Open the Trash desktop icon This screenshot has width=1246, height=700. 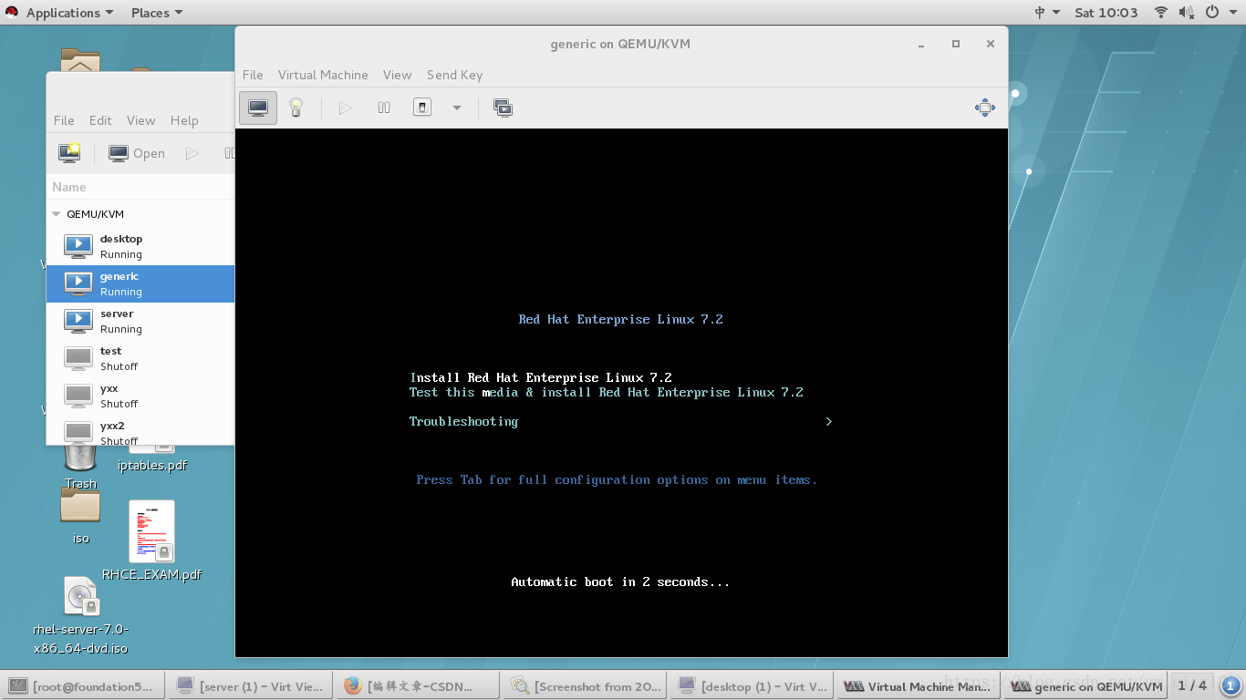[x=81, y=467]
